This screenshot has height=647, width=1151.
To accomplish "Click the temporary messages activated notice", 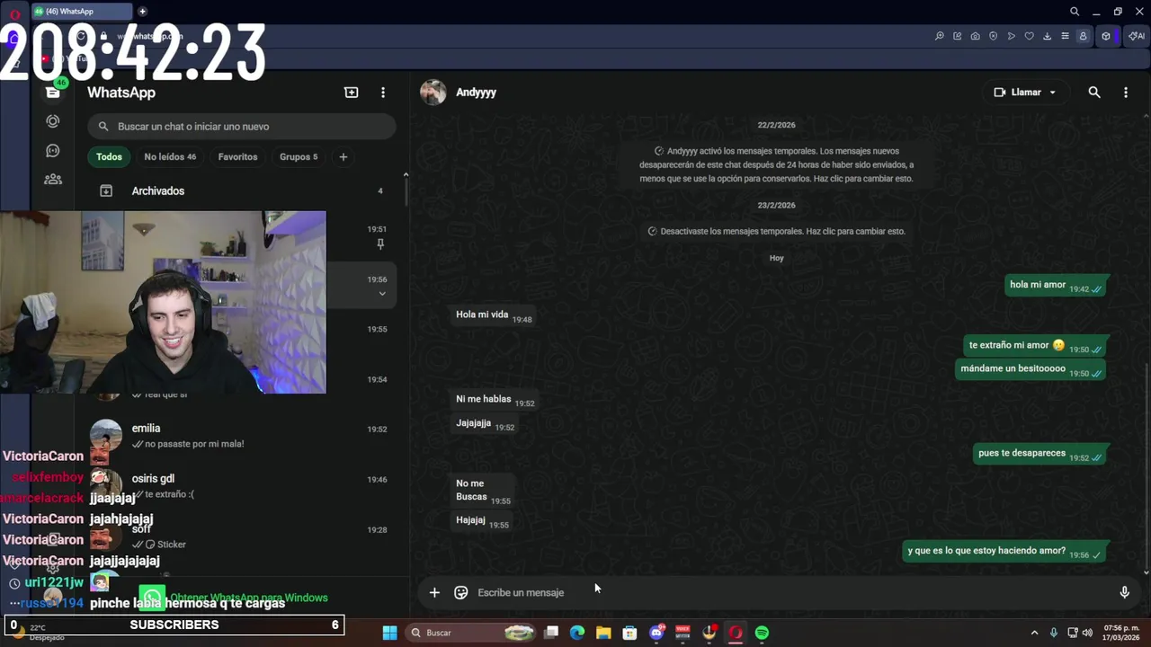I will tap(777, 164).
